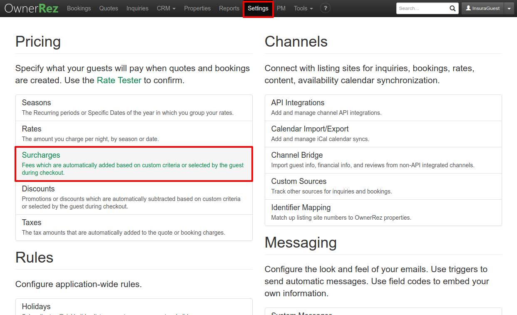This screenshot has height=315, width=517.
Task: Click 'Configure application-wide rules.' text
Action: point(79,284)
